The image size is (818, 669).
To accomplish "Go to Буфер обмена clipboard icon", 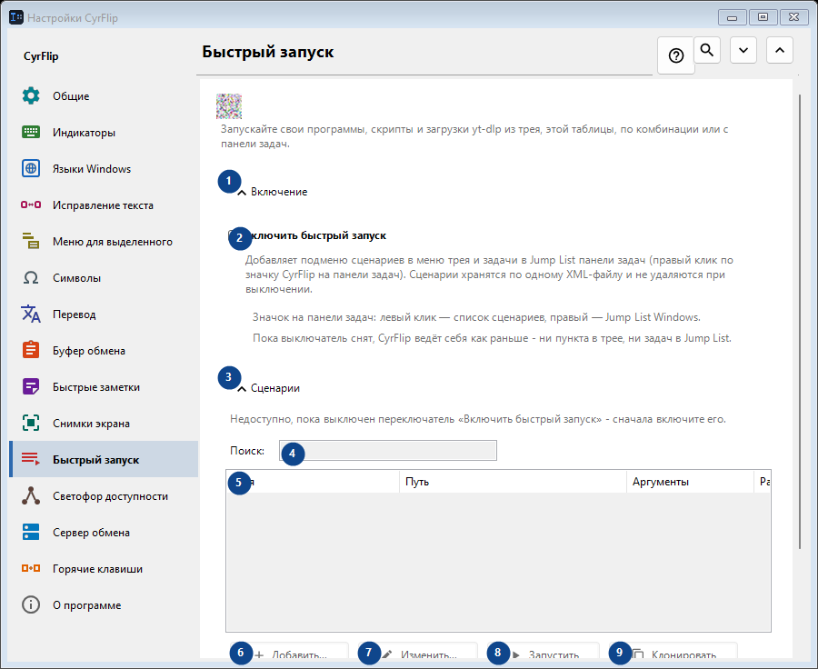I will click(31, 350).
